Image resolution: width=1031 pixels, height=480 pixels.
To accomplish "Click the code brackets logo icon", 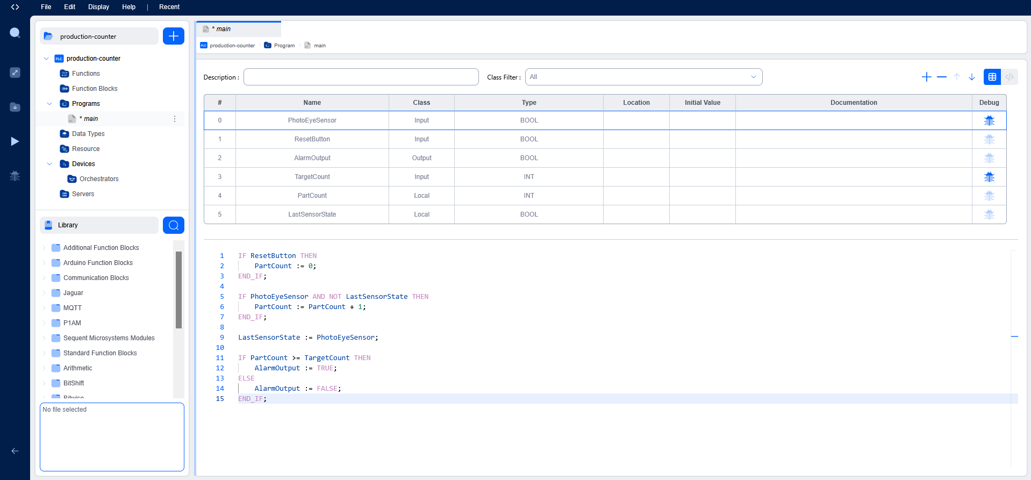I will pyautogui.click(x=15, y=7).
